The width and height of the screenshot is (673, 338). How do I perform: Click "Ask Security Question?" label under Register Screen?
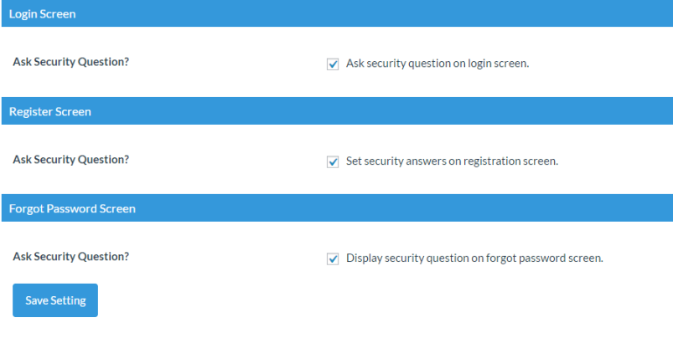point(71,159)
